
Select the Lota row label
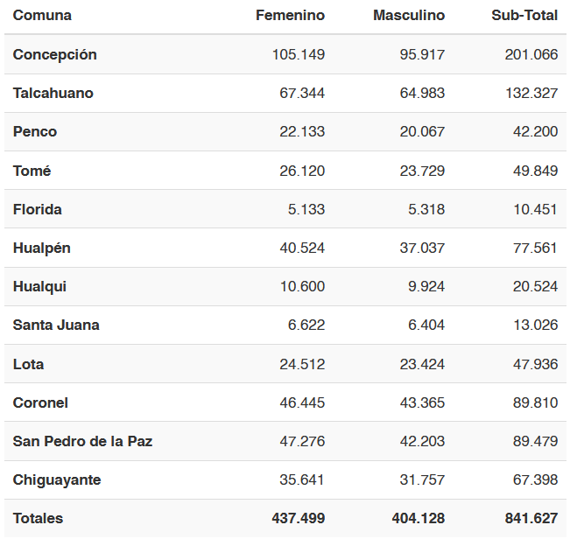click(x=28, y=364)
